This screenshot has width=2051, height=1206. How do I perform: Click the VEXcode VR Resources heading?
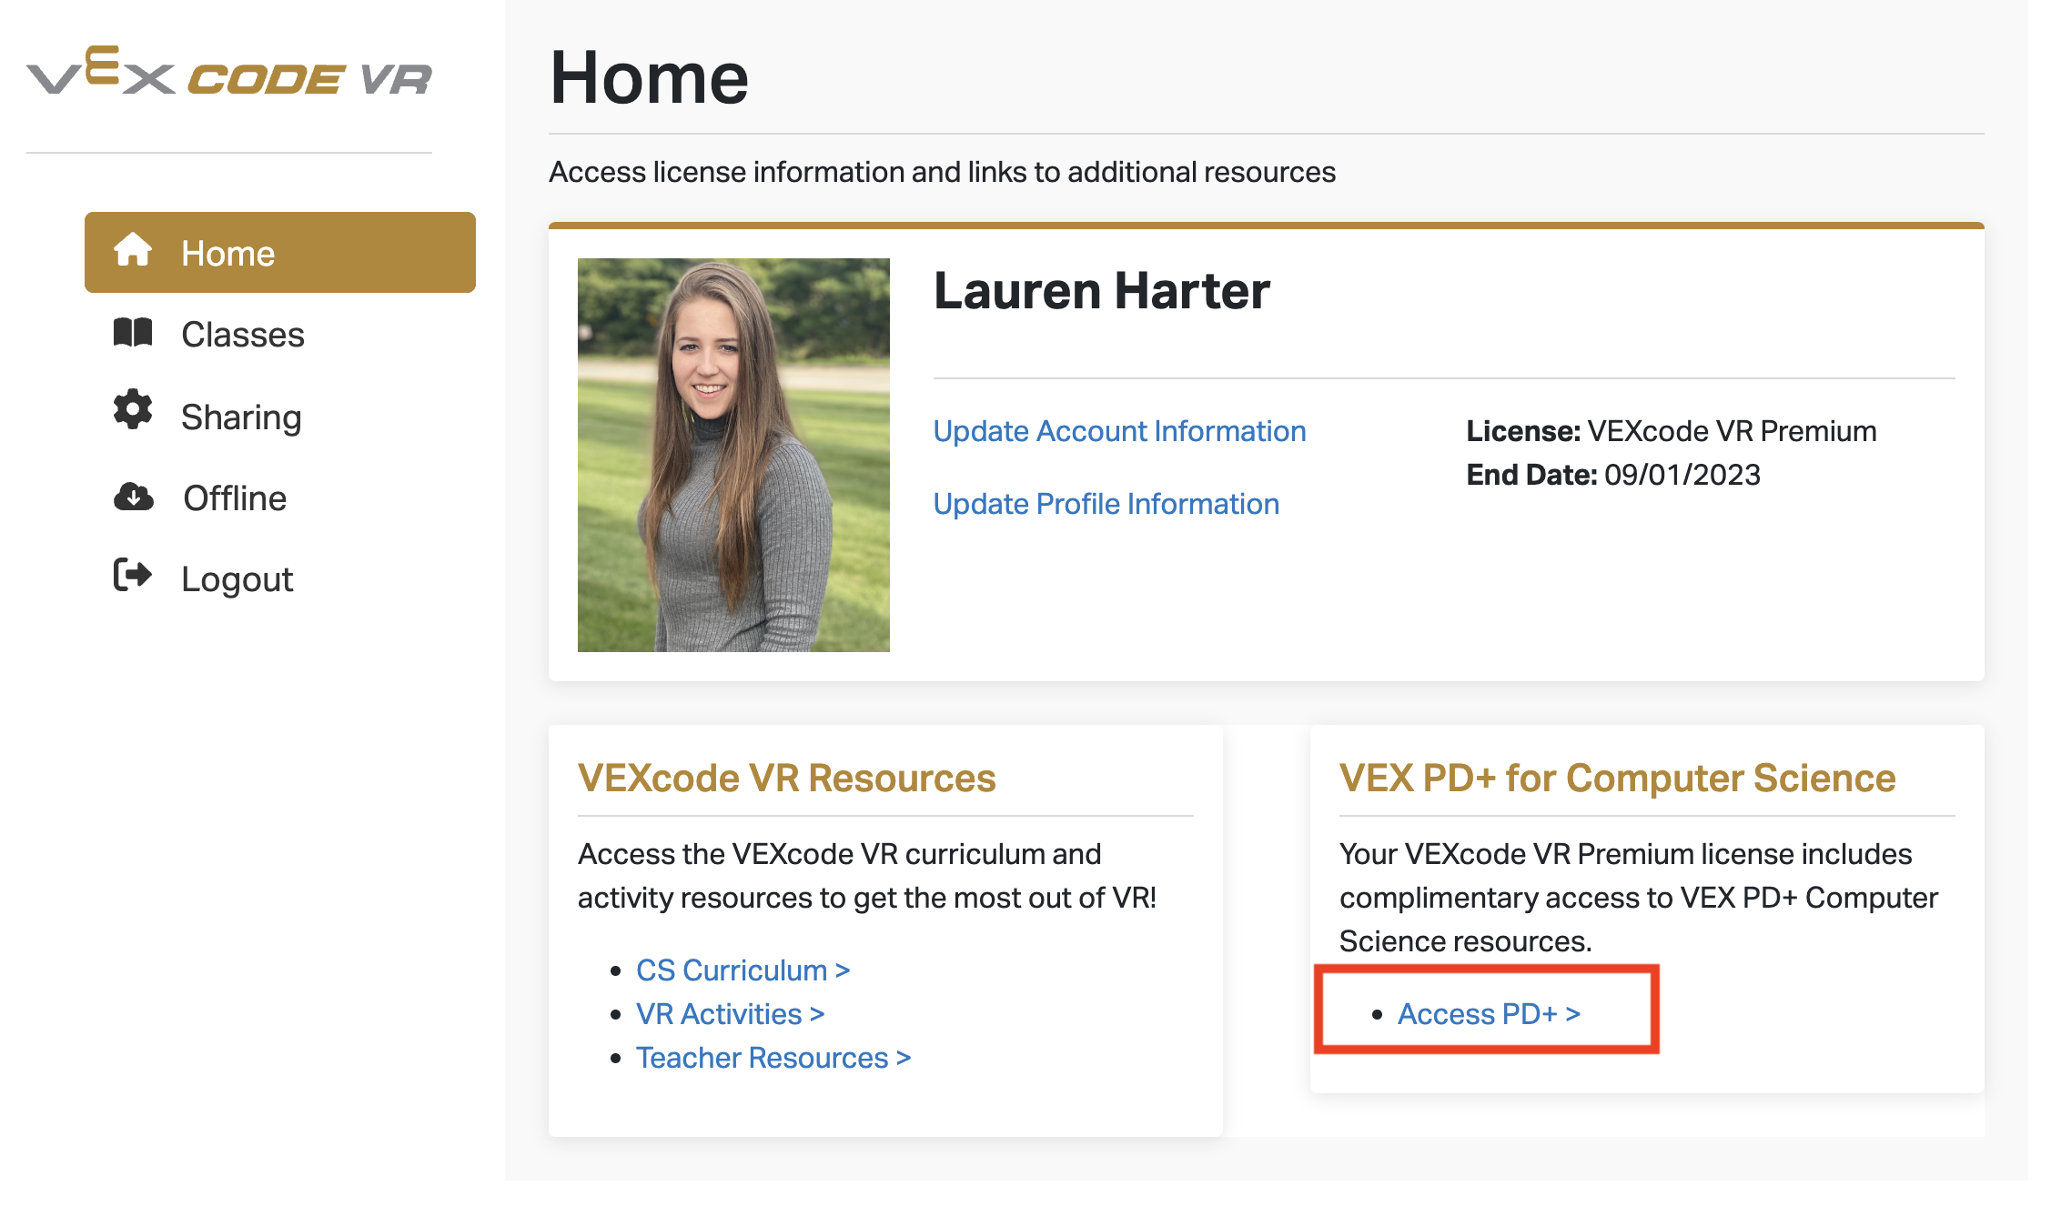(x=787, y=779)
